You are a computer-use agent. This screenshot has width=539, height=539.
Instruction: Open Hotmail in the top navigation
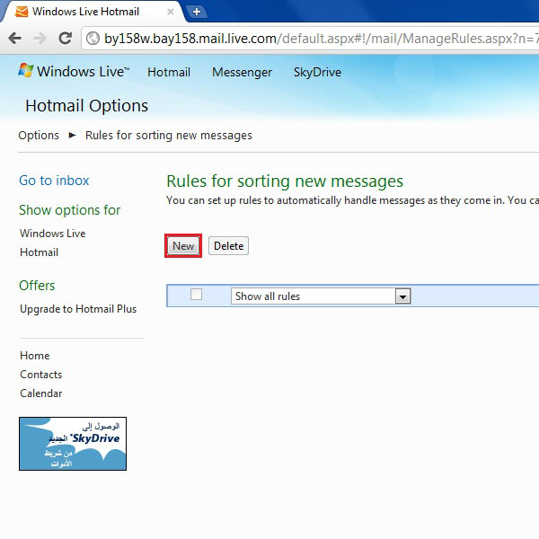[169, 72]
